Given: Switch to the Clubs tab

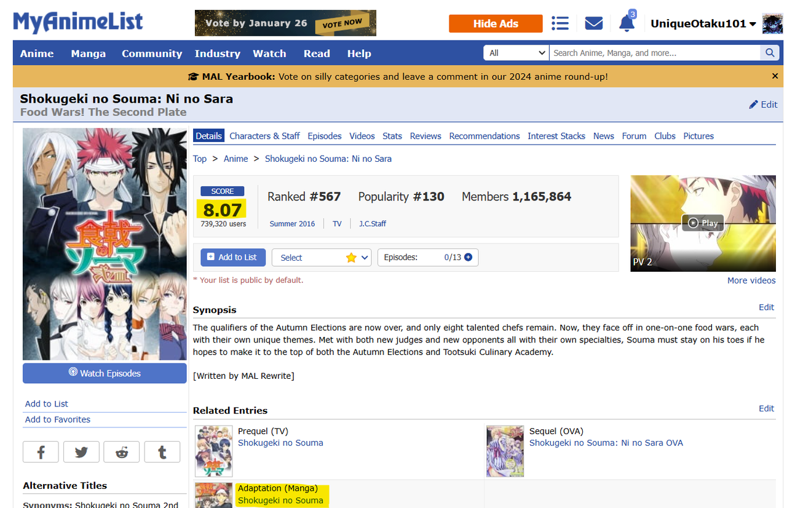Looking at the screenshot, I should (665, 136).
